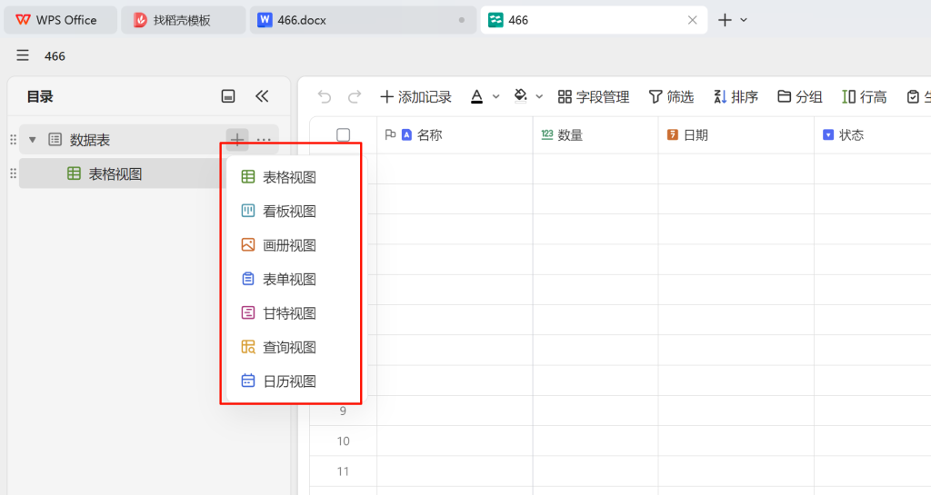Open 字段管理 field management
931x495 pixels.
(594, 96)
